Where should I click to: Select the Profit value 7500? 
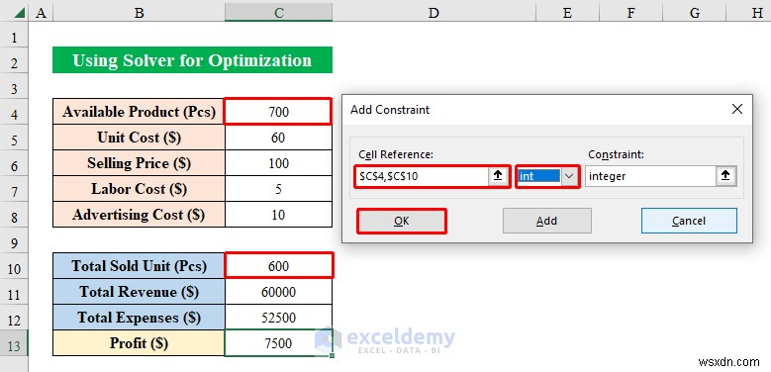[278, 343]
